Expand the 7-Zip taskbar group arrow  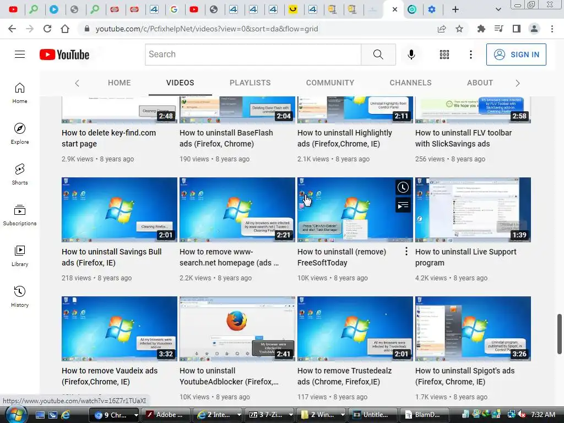point(291,415)
